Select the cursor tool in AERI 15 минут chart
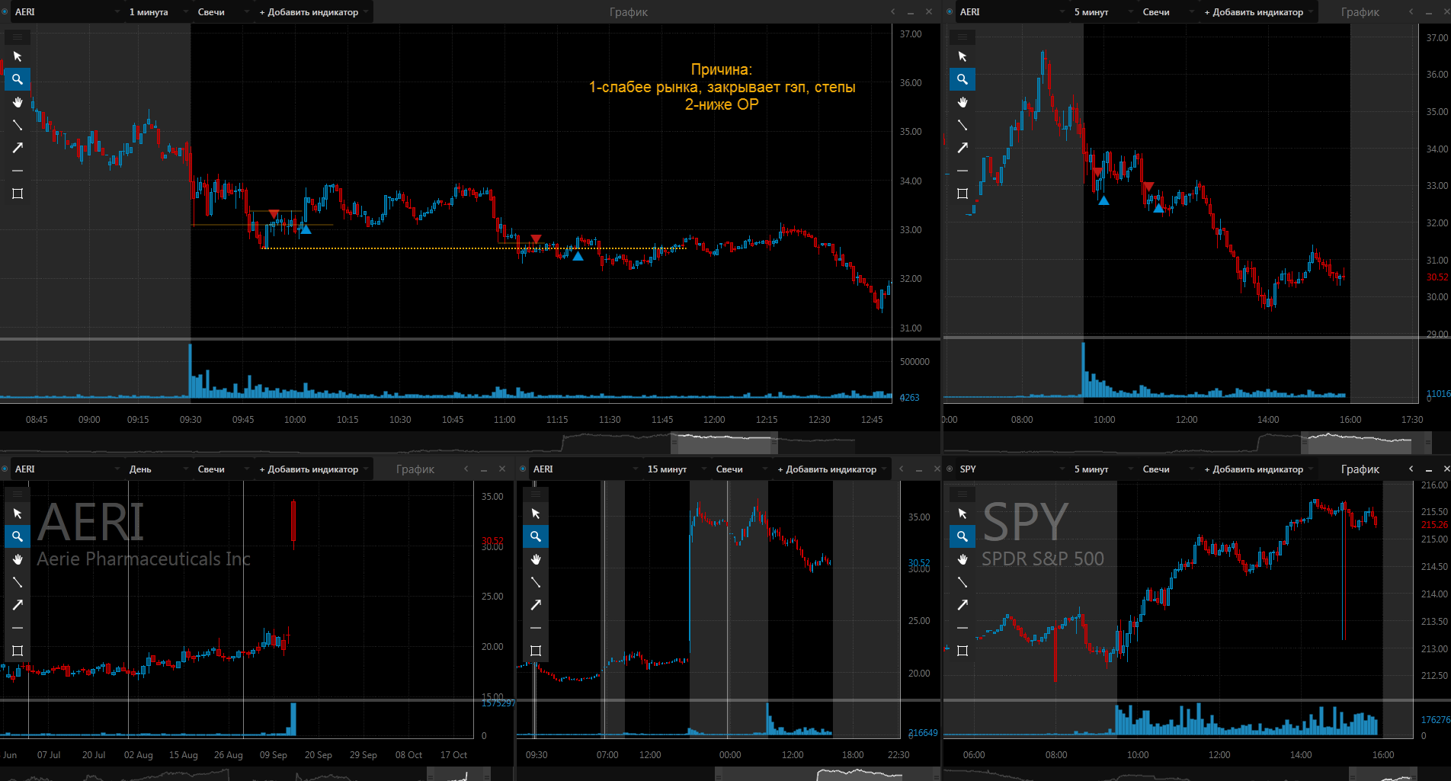This screenshot has width=1451, height=781. (x=536, y=514)
